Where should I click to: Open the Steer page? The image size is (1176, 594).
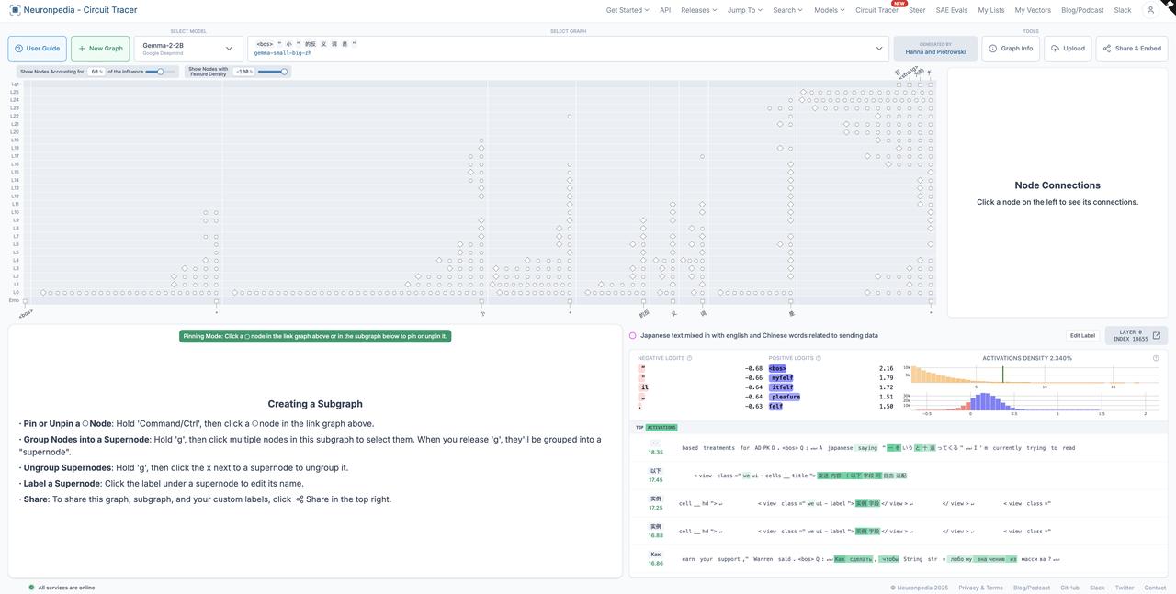coord(917,10)
